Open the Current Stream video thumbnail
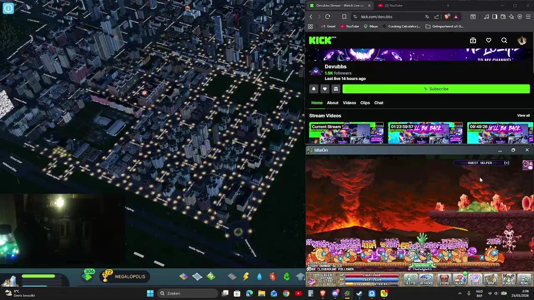The height and width of the screenshot is (300, 534). pyautogui.click(x=346, y=133)
